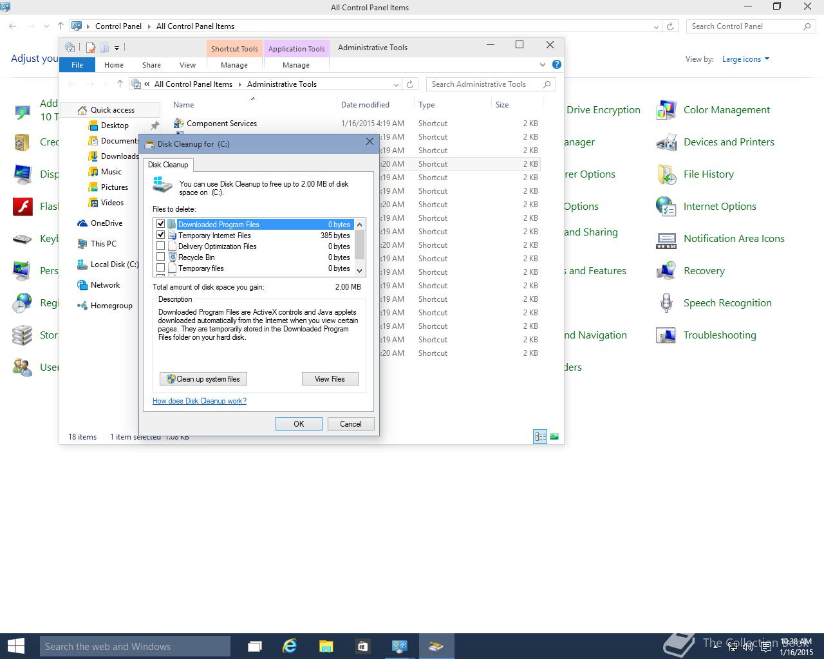824x659 pixels.
Task: Open Music folder in navigation pane
Action: (x=111, y=172)
